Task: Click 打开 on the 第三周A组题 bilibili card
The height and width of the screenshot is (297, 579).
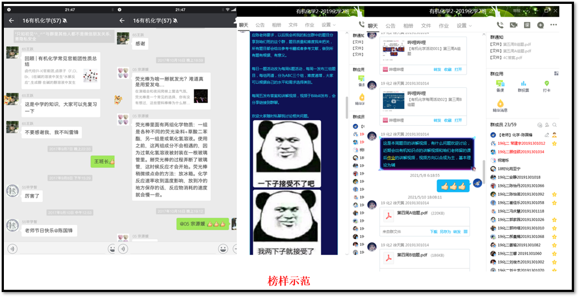Action: [x=458, y=70]
